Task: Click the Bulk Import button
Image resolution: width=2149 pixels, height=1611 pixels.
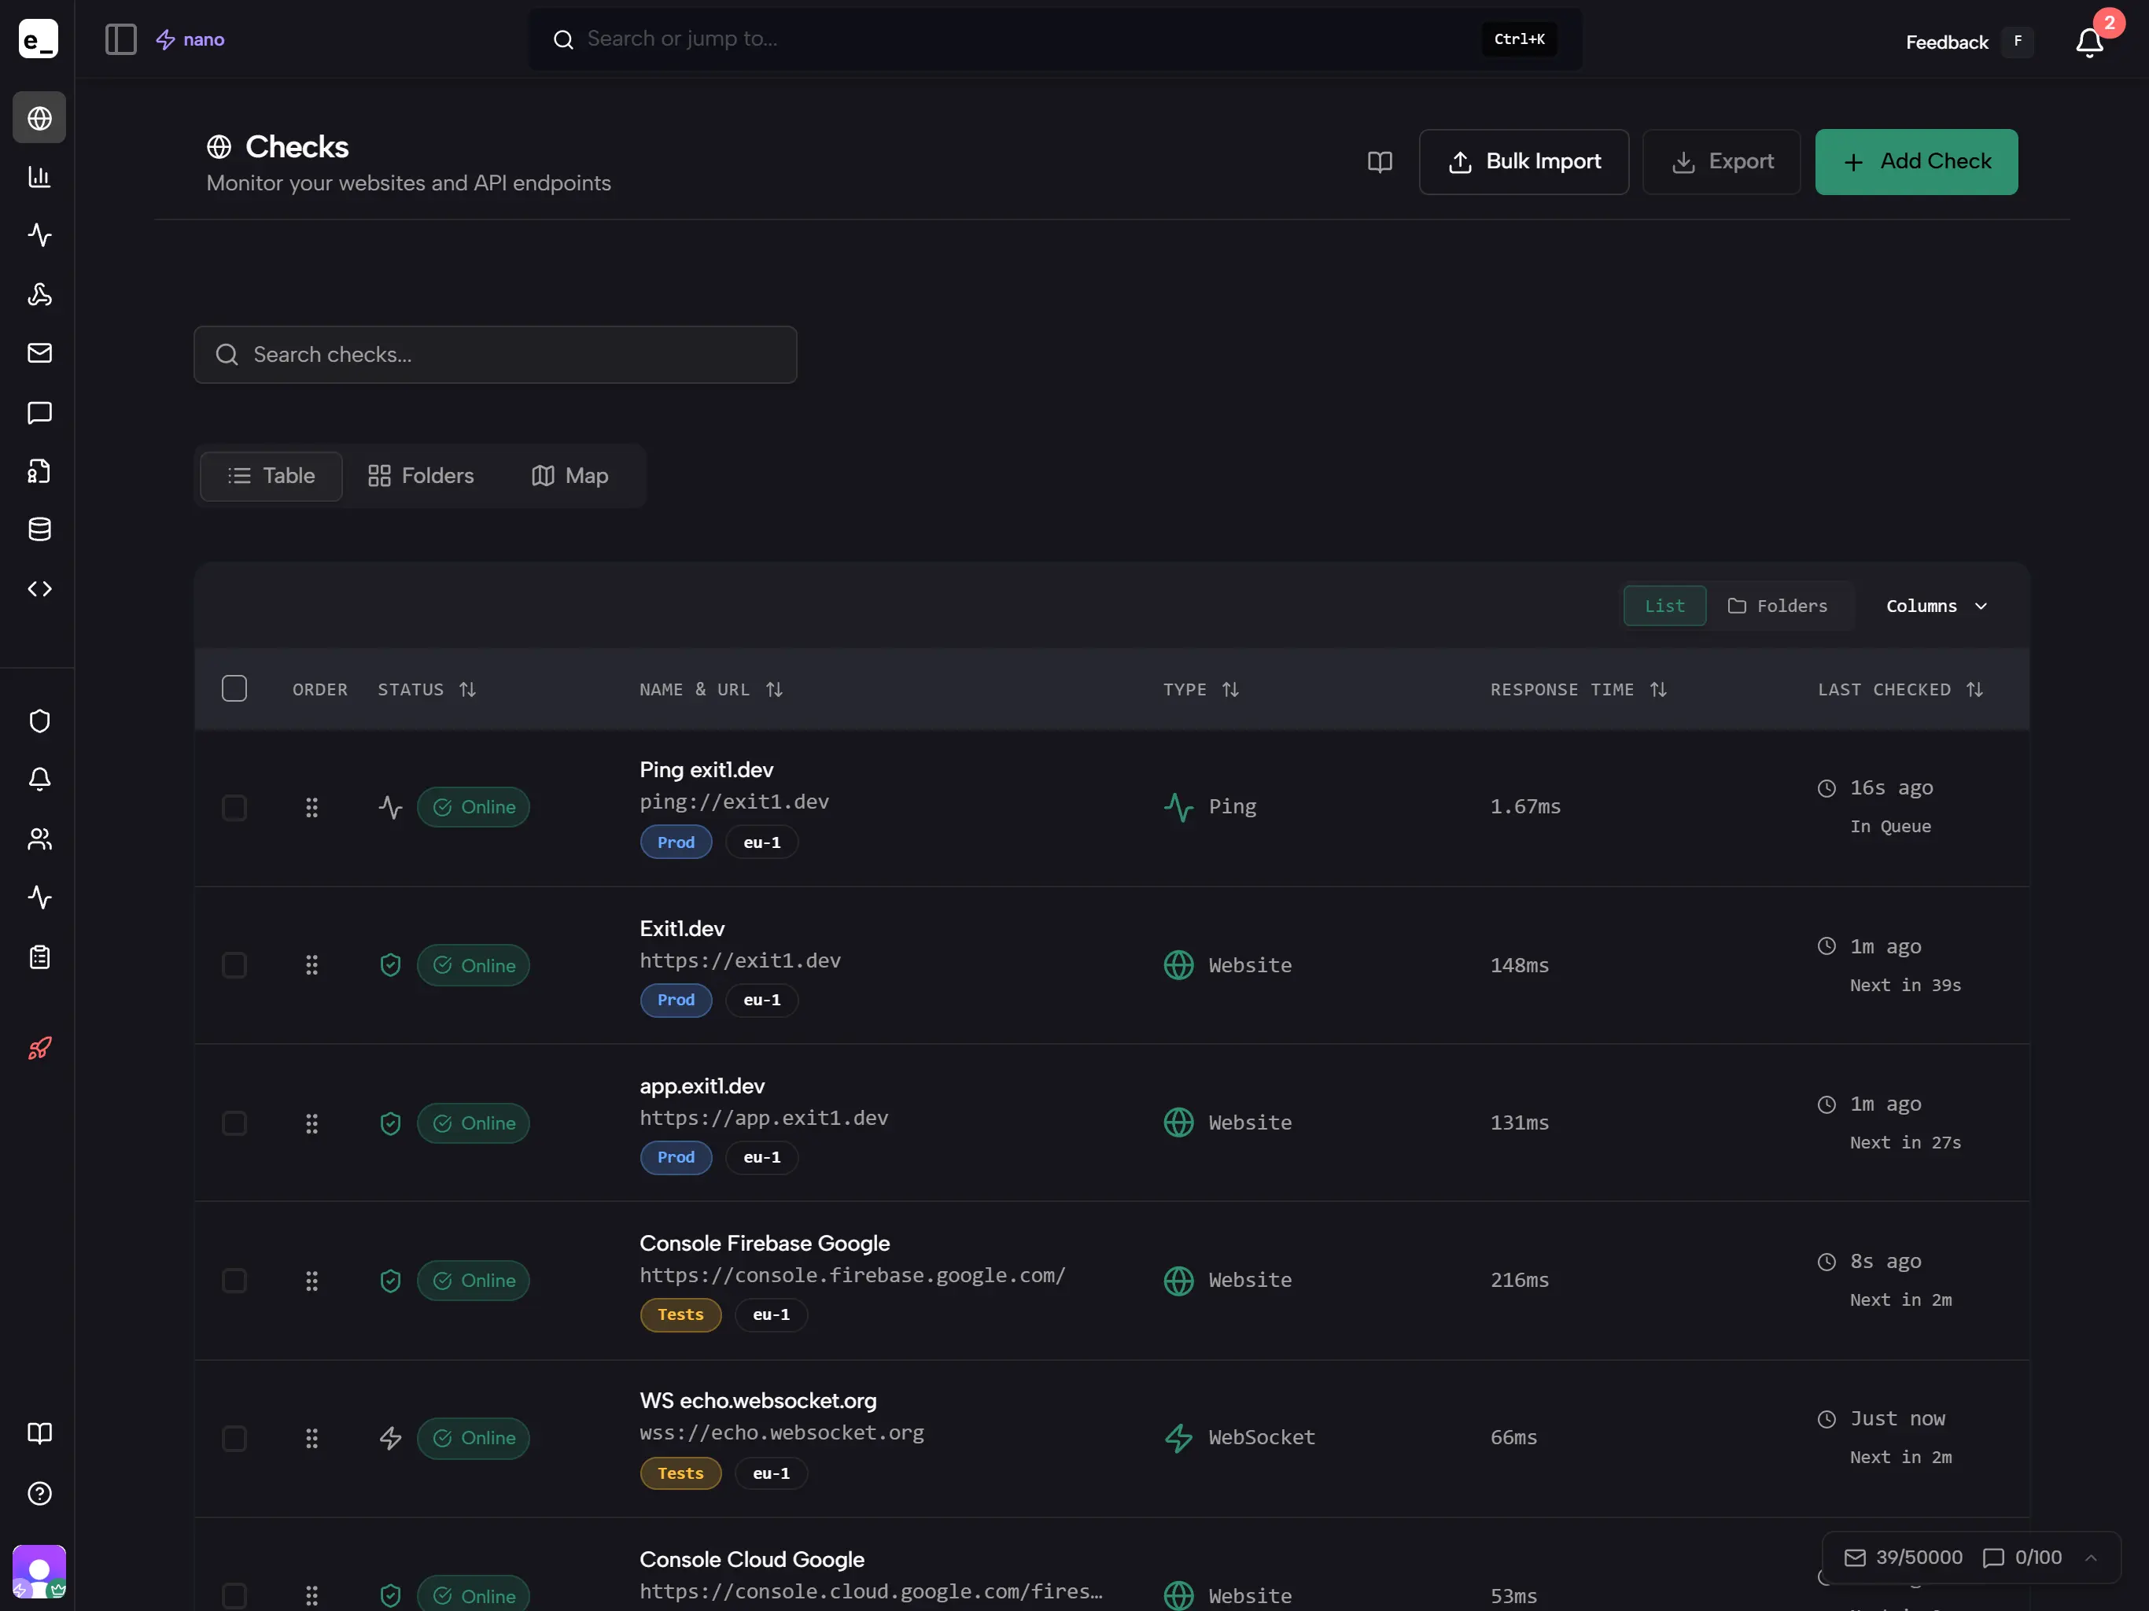Action: click(x=1524, y=161)
